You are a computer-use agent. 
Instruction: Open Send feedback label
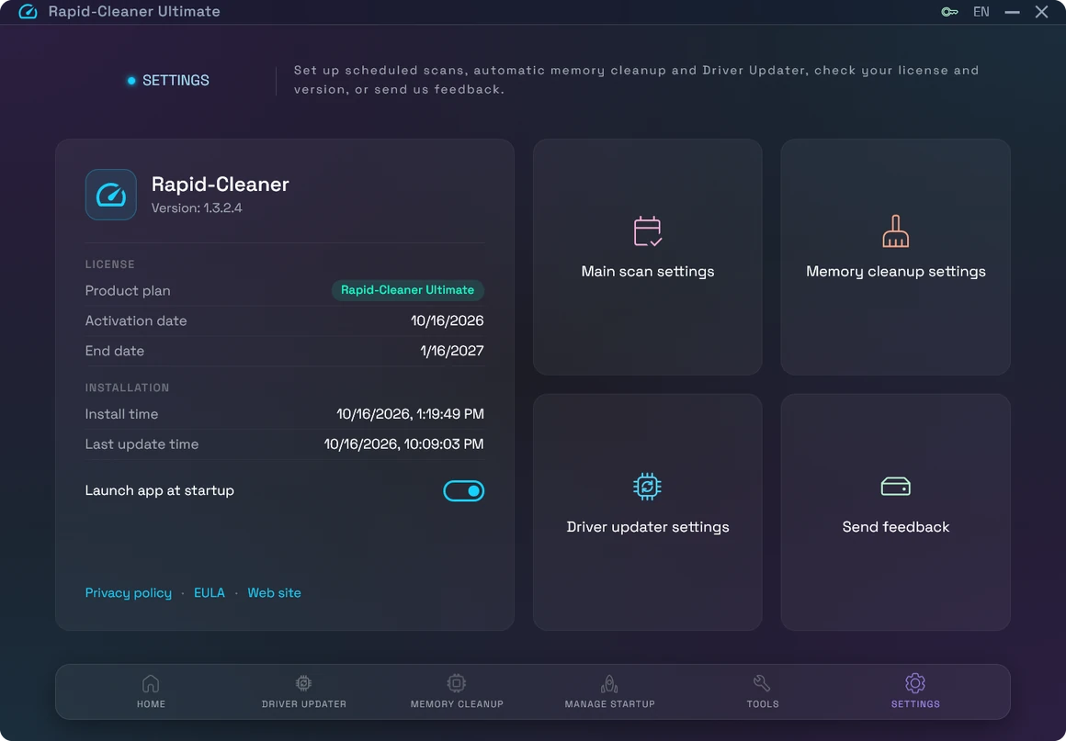(x=895, y=527)
